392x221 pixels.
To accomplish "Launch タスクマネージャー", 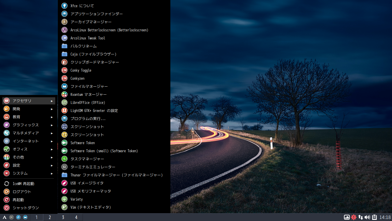I will [x=114, y=159].
